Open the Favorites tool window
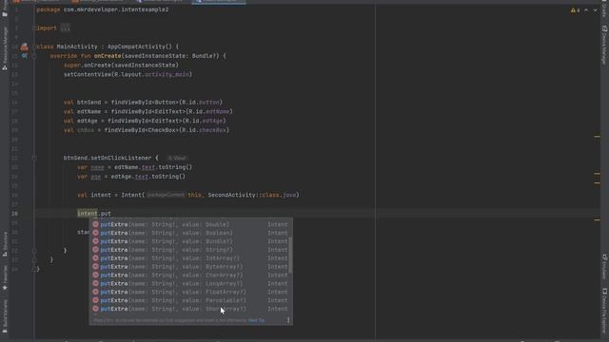Image resolution: width=609 pixels, height=342 pixels. tap(5, 277)
